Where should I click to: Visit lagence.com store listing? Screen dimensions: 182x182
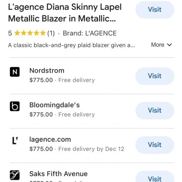[155, 145]
